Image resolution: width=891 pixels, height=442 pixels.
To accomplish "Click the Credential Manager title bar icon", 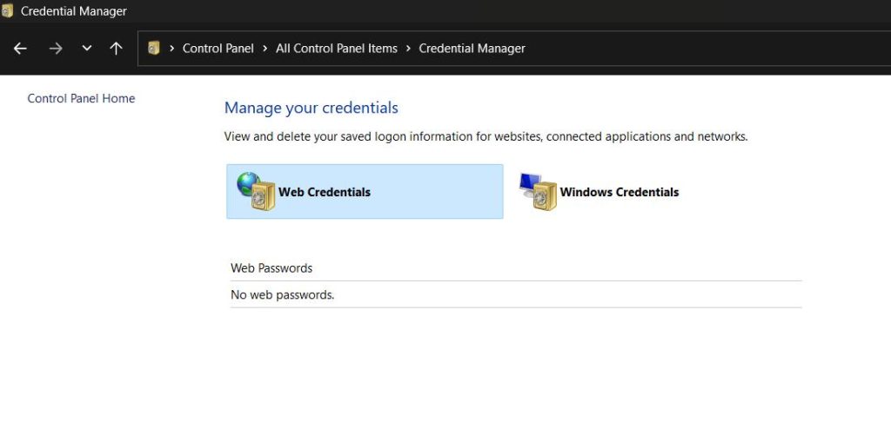I will point(7,10).
